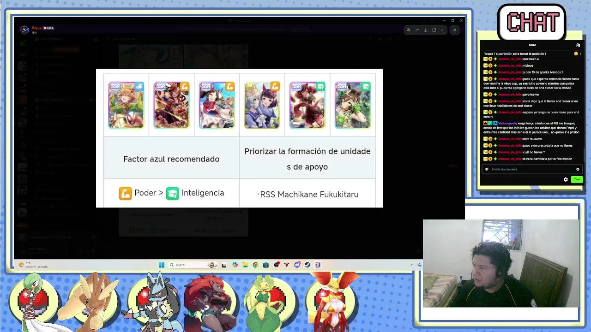Click the 'Factor azul recomendado' text
Image resolution: width=591 pixels, height=332 pixels.
click(171, 159)
